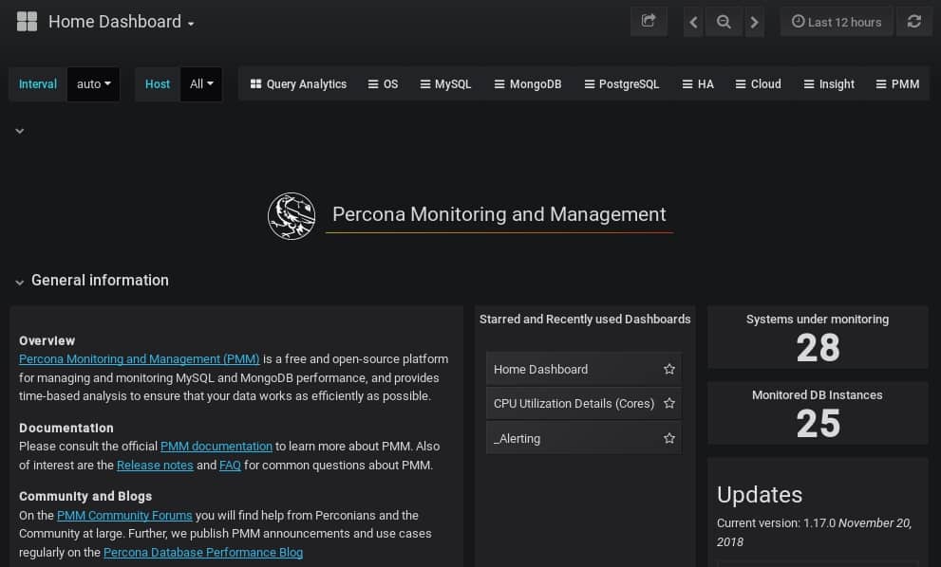Star the Home Dashboard entry
941x567 pixels.
pyautogui.click(x=669, y=369)
